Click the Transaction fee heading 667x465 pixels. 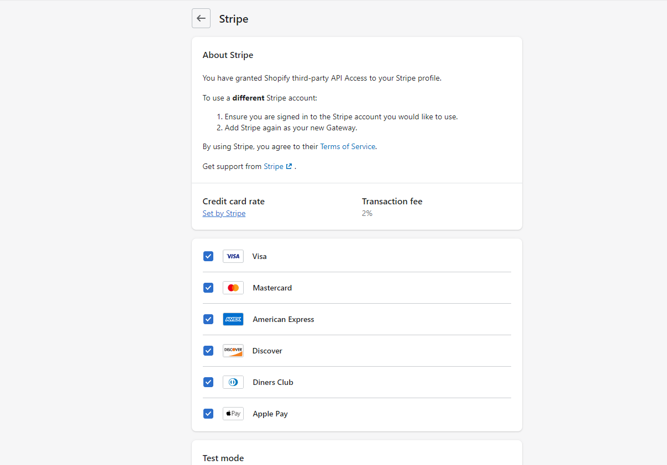pyautogui.click(x=392, y=202)
